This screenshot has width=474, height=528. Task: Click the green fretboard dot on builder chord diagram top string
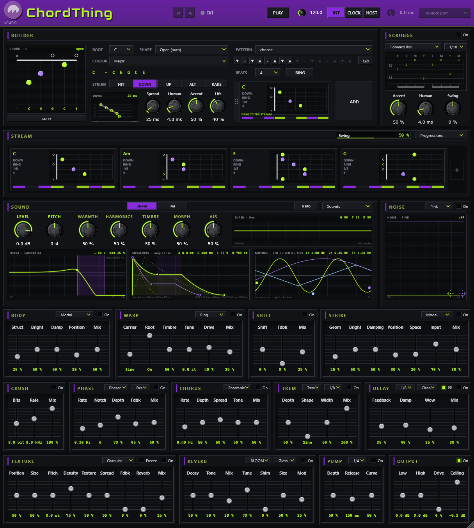[64, 64]
